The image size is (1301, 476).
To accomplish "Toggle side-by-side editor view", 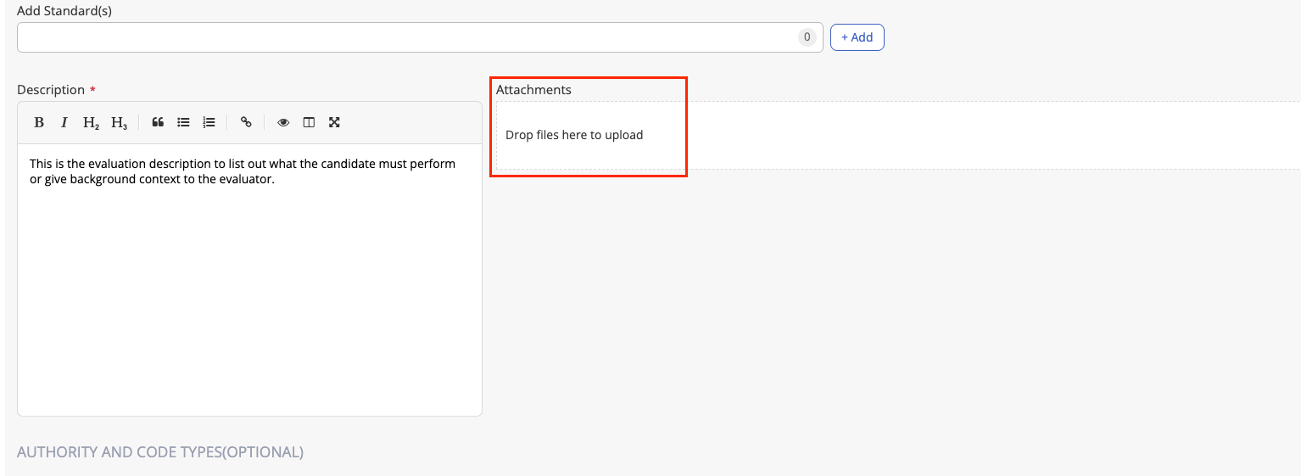I will pos(309,122).
